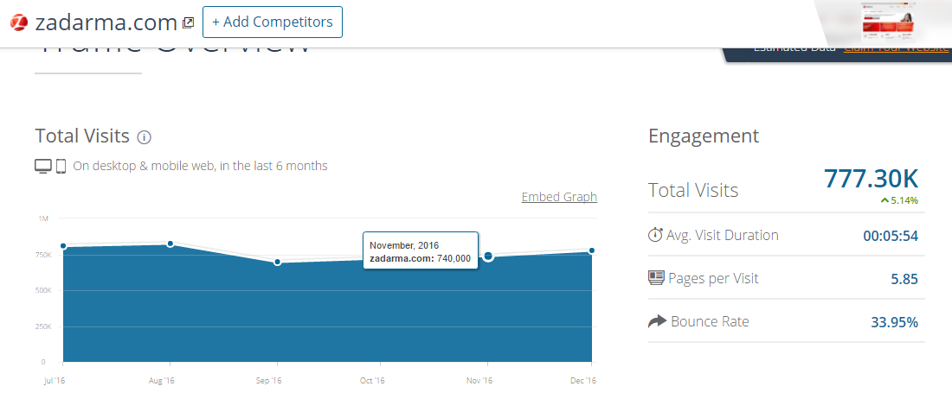This screenshot has height=399, width=952.
Task: Click the Avg. Visit Duration clock icon
Action: tap(655, 235)
